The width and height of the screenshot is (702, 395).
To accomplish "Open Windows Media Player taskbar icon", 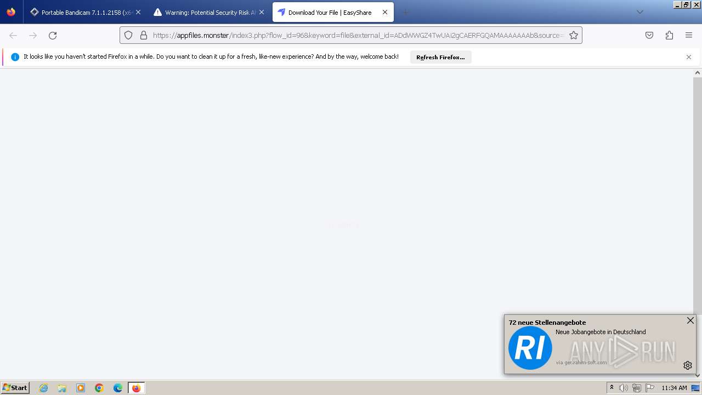I will pos(81,388).
